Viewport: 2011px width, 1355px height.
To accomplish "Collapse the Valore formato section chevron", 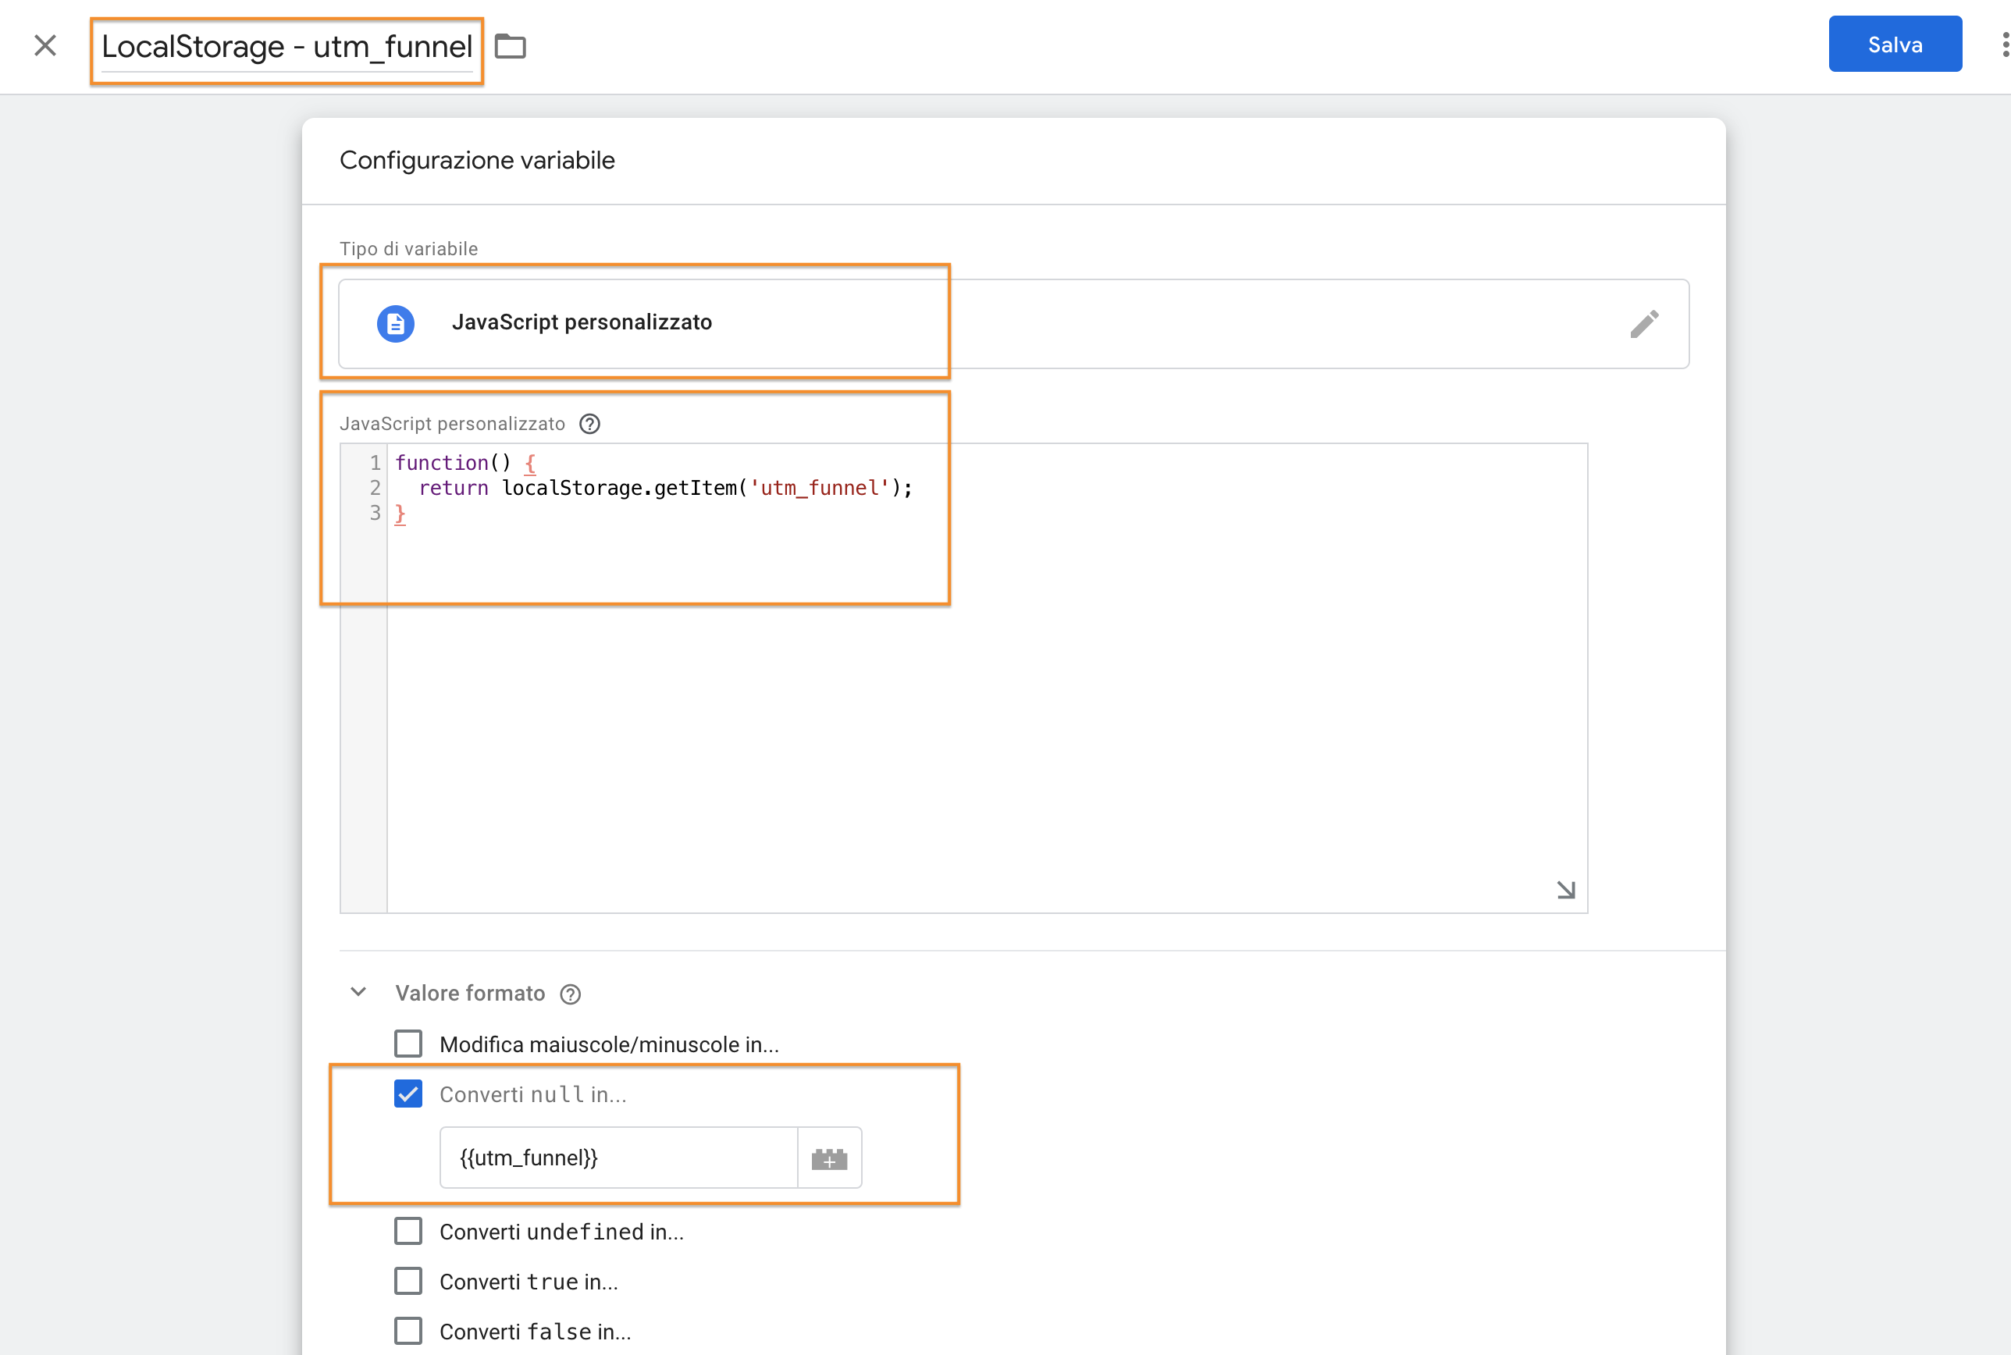I will coord(358,992).
